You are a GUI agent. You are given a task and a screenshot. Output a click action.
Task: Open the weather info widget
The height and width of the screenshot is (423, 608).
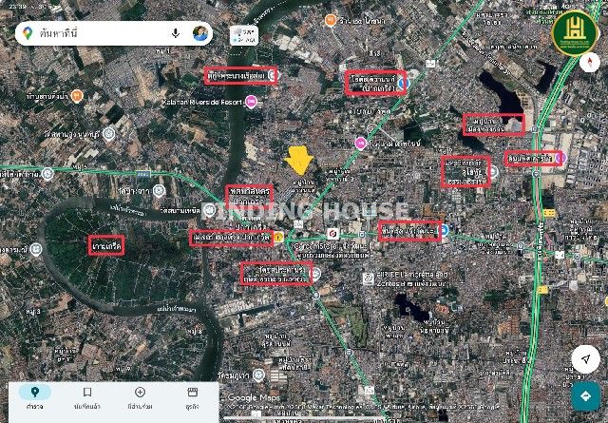[x=244, y=35]
